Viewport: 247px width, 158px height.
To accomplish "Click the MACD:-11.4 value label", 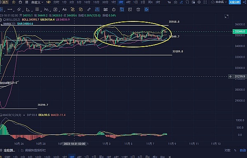I will coord(58,115).
